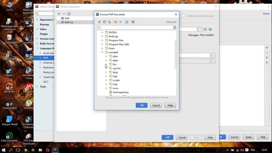272x153 pixels.
Task: Jump to desktop directory toolbar icon
Action: pyautogui.click(x=104, y=22)
